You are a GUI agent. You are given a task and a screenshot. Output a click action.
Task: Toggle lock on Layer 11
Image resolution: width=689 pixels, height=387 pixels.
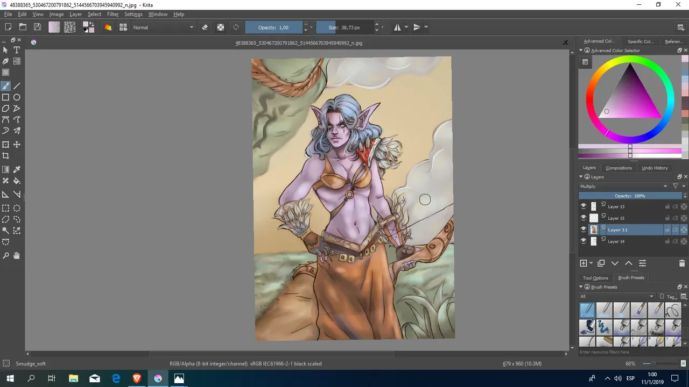667,230
